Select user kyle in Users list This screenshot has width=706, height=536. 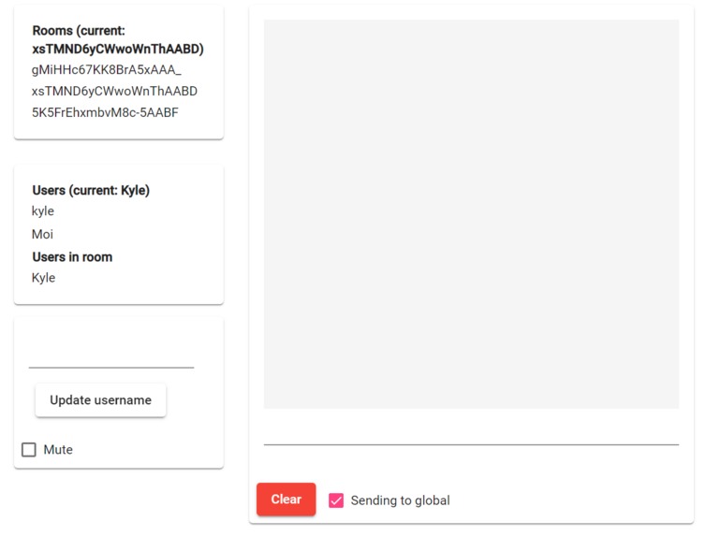tap(43, 211)
